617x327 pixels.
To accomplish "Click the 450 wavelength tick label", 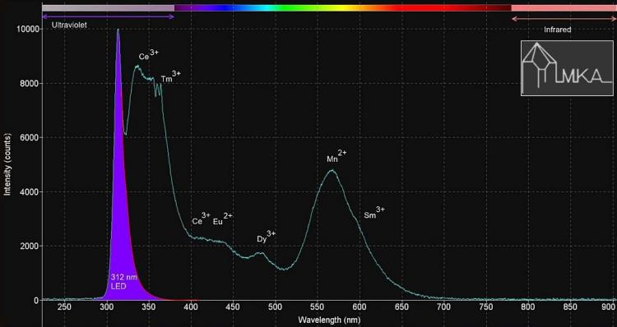I will tap(233, 307).
